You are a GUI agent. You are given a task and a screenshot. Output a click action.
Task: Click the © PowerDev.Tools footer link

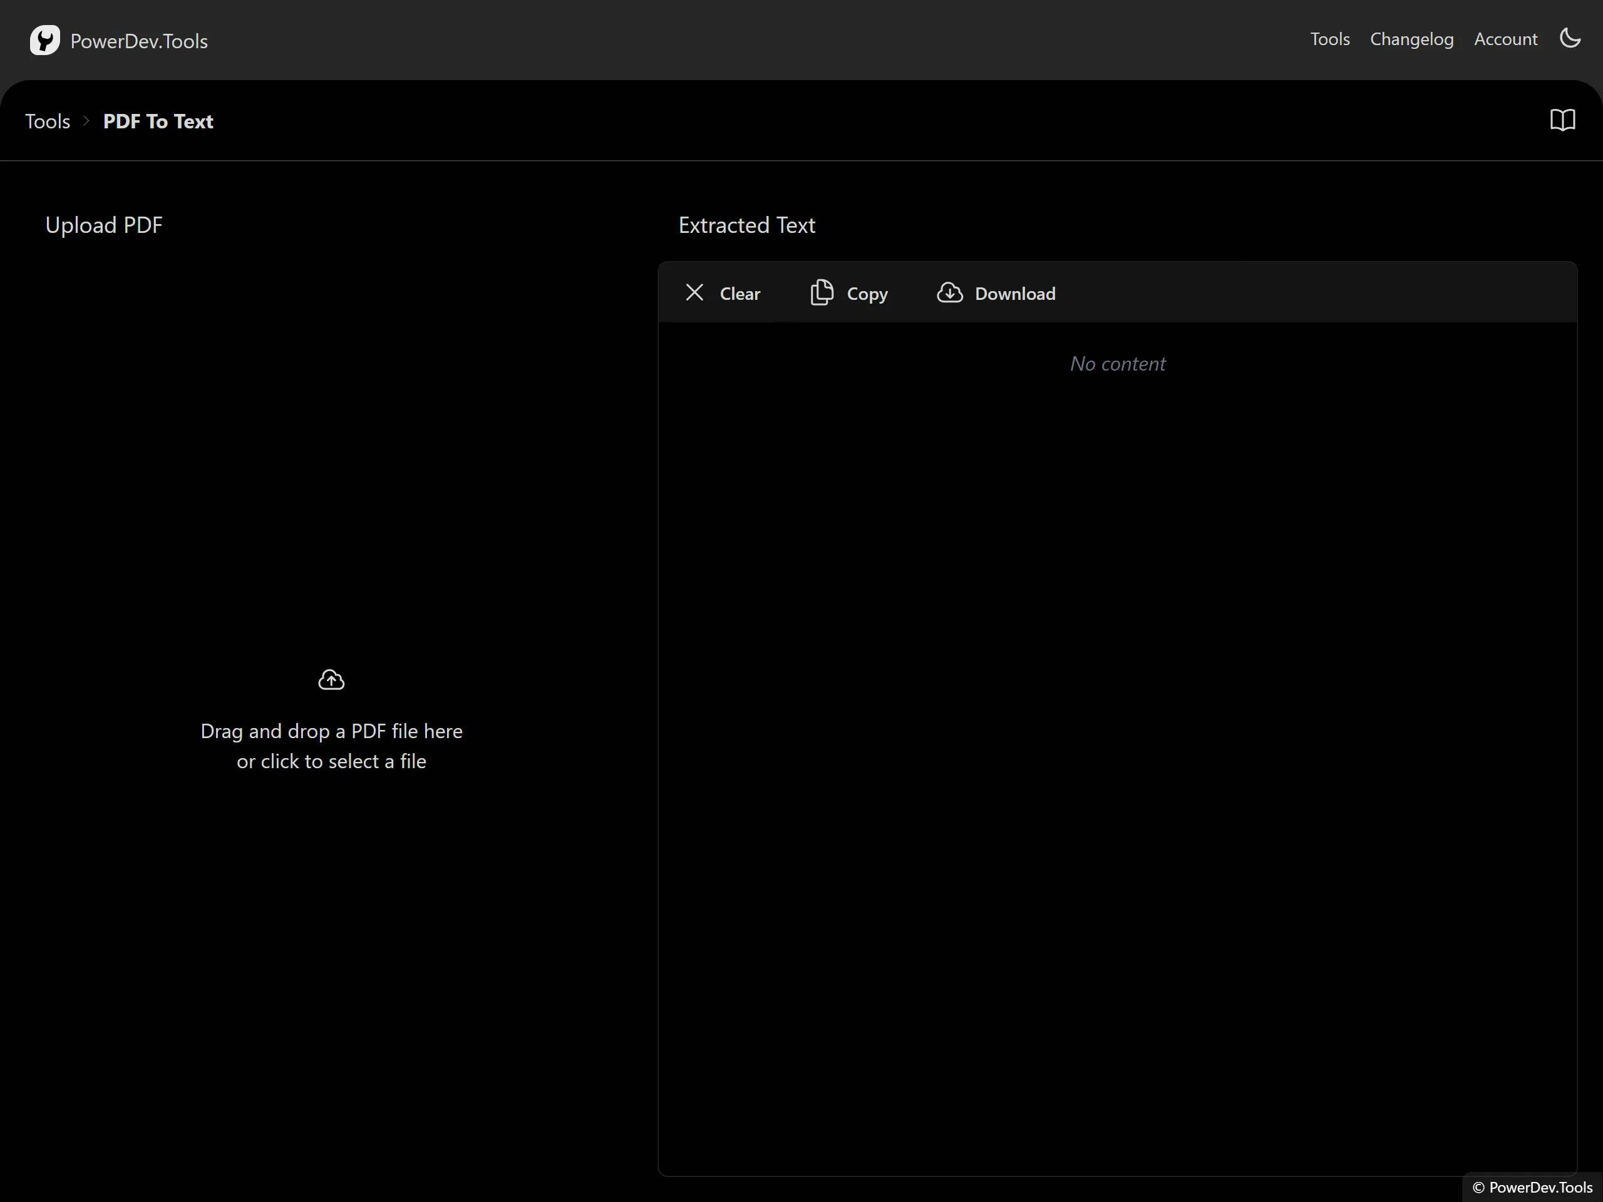coord(1532,1187)
